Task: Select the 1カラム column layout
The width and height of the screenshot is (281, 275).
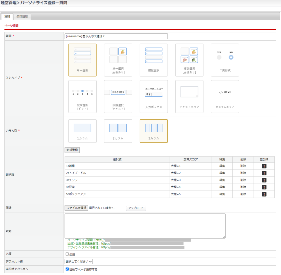Action: coord(82,131)
